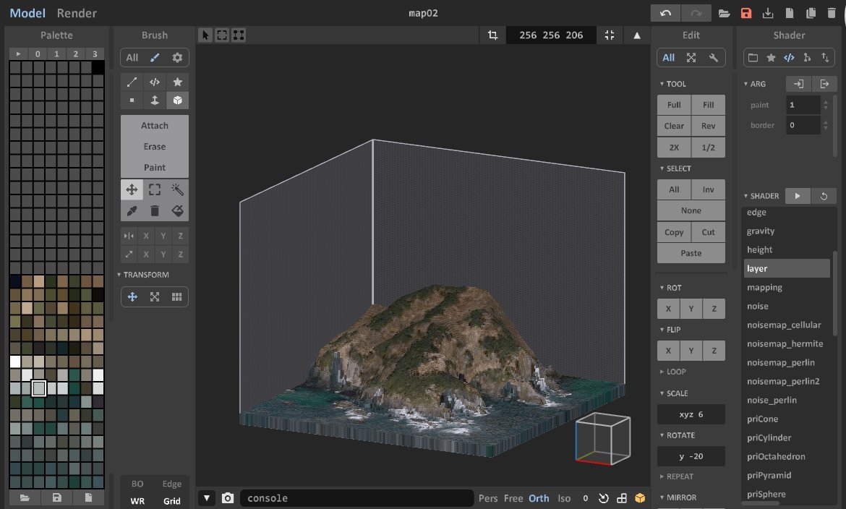The width and height of the screenshot is (846, 509).
Task: Pick the eyedropper color picker tool
Action: click(132, 210)
